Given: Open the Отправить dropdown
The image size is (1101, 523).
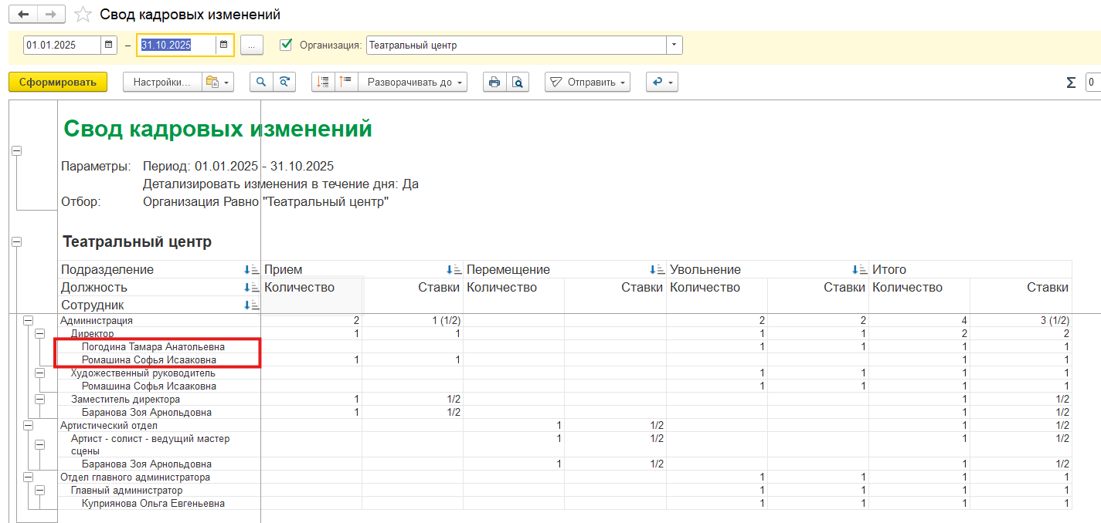Looking at the screenshot, I should 587,82.
